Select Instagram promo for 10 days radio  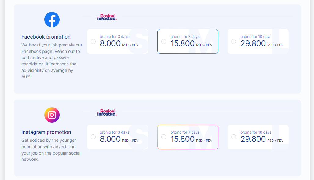[x=233, y=137]
